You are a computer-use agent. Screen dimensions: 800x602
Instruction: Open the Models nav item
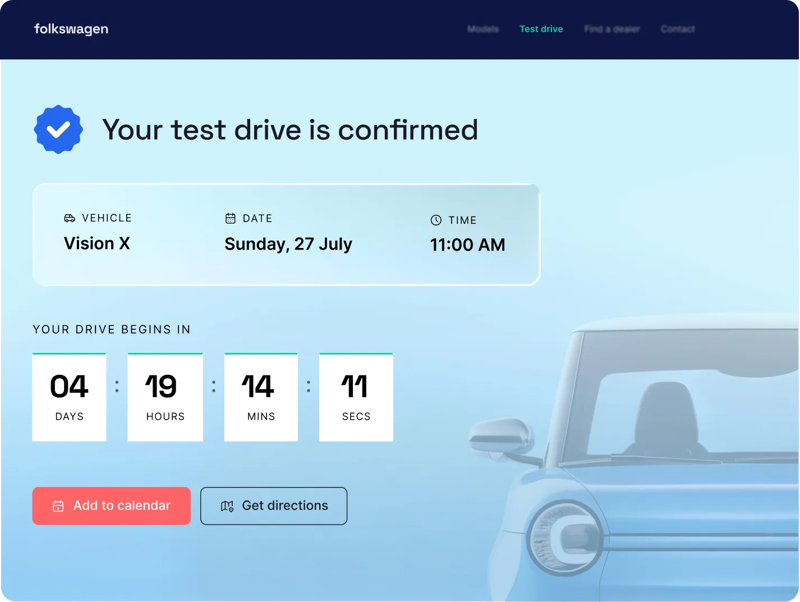tap(483, 29)
